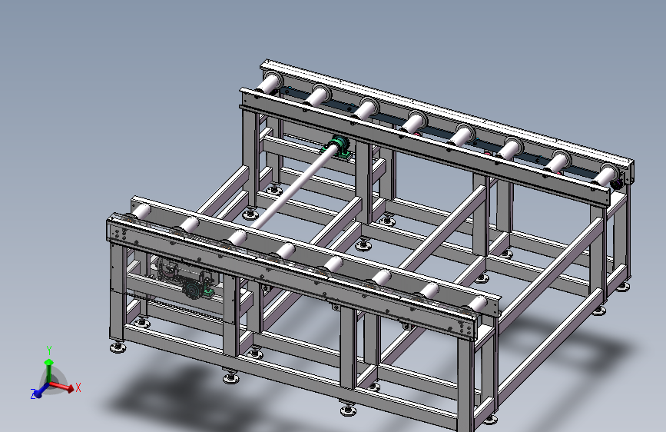Screen dimensions: 666x432
Task: Select the long white drive shaft
Action: (x=293, y=187)
